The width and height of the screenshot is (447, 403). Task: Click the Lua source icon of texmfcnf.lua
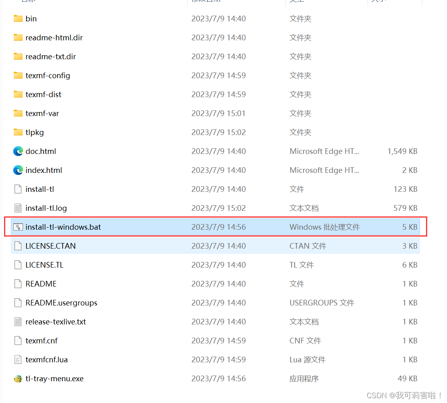[x=18, y=359]
